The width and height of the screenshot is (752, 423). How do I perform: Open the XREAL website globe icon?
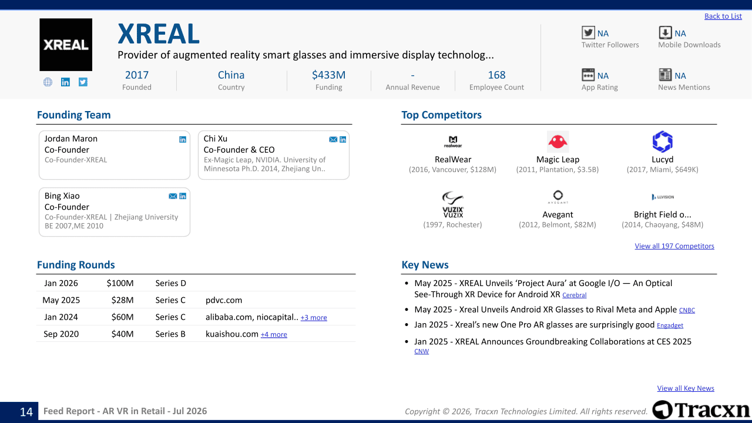pos(48,82)
